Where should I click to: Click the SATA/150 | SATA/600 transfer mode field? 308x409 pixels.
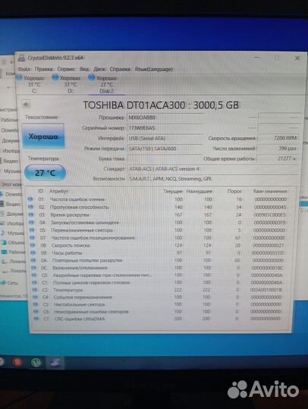[x=165, y=148]
